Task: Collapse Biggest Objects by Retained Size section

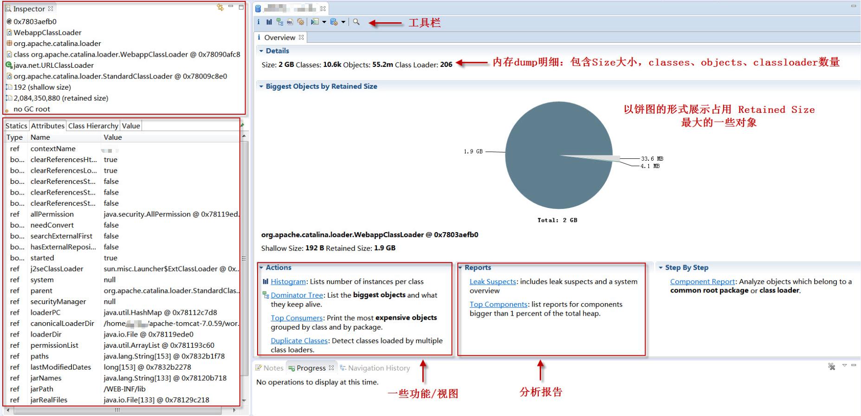Action: click(x=261, y=86)
